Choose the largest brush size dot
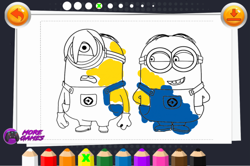Screen dimensions: 250x166 click(67, 6)
